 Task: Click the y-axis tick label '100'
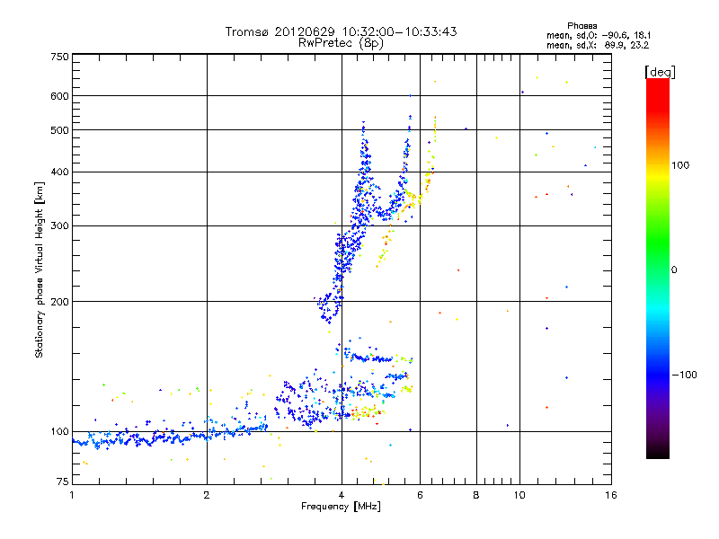click(59, 432)
